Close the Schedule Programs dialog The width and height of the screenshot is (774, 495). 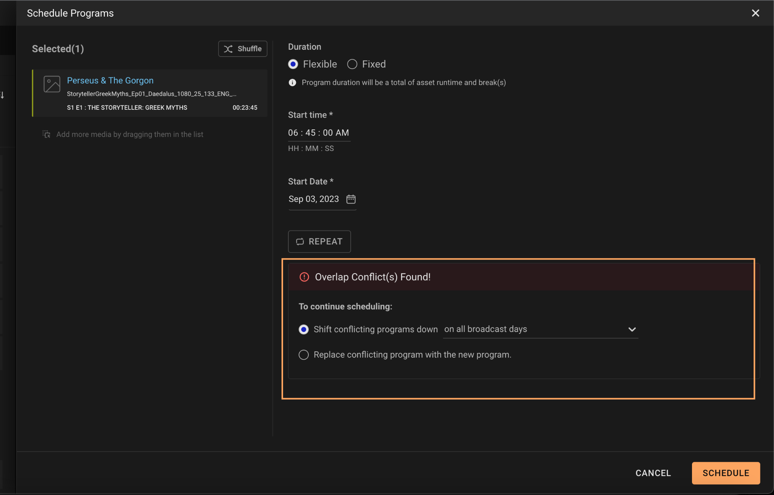coord(755,13)
